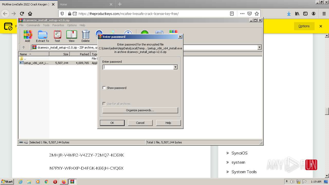The height and width of the screenshot is (185, 329).
Task: Dismiss the yellow notification bar
Action: tap(321, 26)
